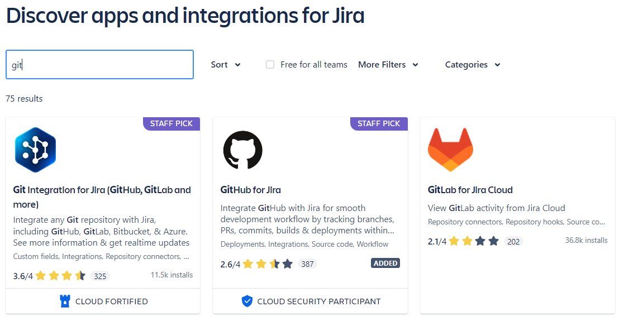
Task: Click 'Repository connectors, Repository hooks' categories text
Action: (x=516, y=222)
